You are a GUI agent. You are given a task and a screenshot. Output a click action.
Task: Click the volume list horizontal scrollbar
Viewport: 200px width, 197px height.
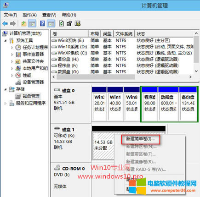click(122, 77)
